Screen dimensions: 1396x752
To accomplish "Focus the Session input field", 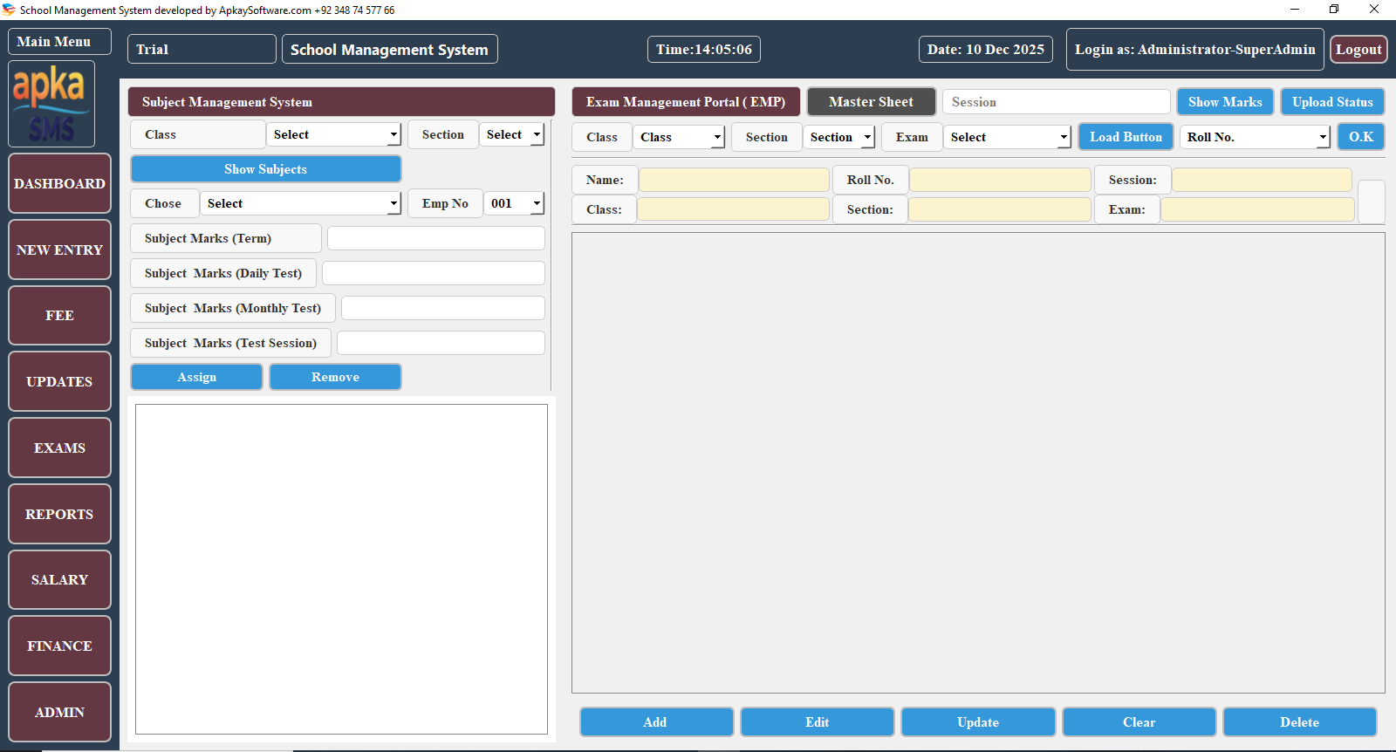I will (1057, 102).
